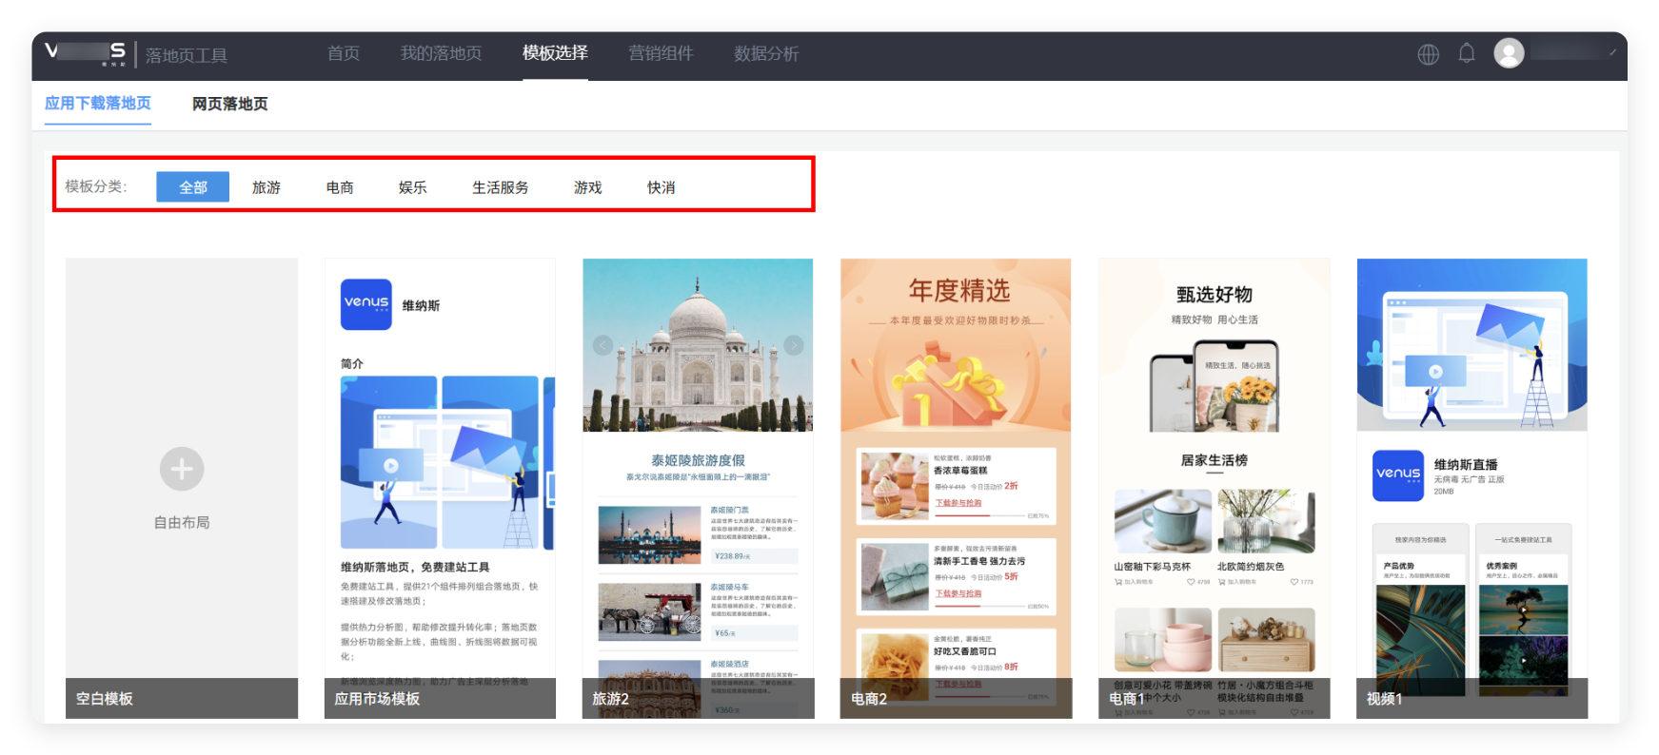Open the 首页 menu
Image resolution: width=1659 pixels, height=755 pixels.
pyautogui.click(x=344, y=53)
